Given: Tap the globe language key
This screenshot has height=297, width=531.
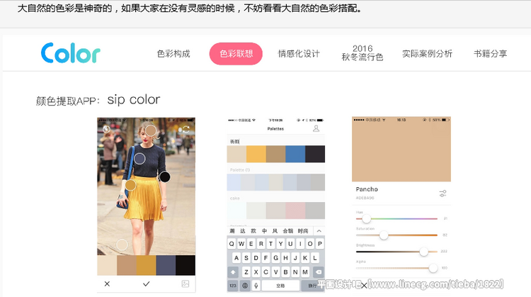Looking at the screenshot, I should click(244, 286).
